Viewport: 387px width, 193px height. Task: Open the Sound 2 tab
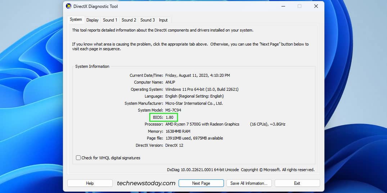[x=129, y=20]
